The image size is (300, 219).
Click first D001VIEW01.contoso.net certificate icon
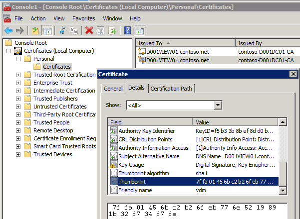coord(142,51)
